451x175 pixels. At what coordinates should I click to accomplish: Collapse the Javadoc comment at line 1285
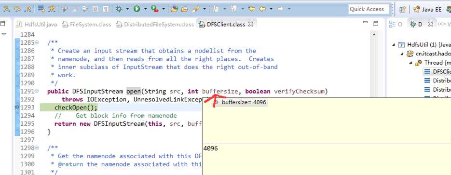click(x=37, y=42)
